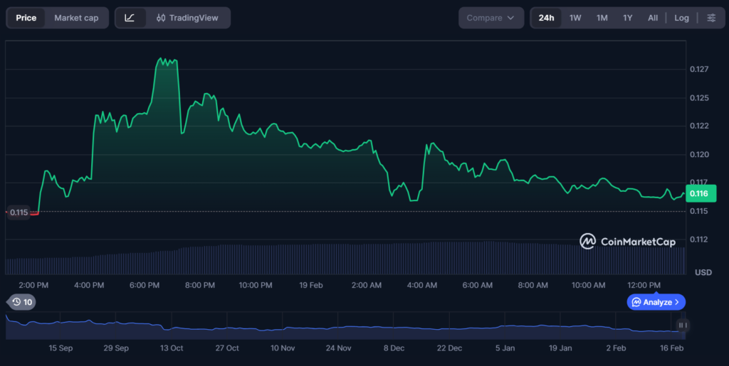
Task: Open the Compare dropdown
Action: (491, 18)
